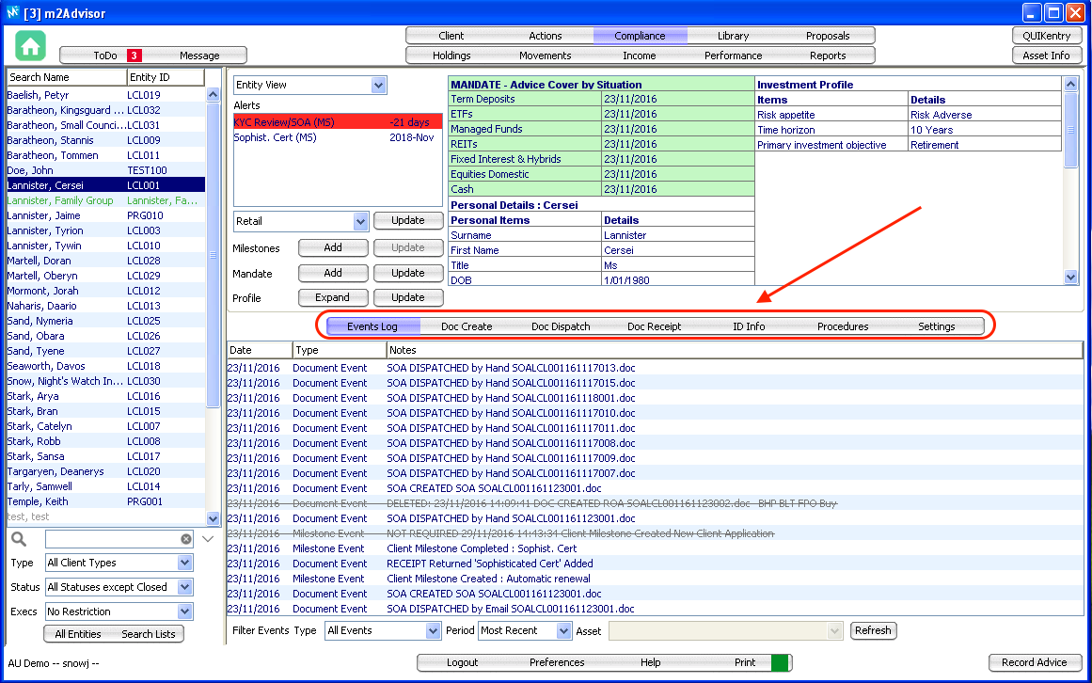Image resolution: width=1092 pixels, height=683 pixels.
Task: Click the m2Advisor title bar icon
Action: 12,13
